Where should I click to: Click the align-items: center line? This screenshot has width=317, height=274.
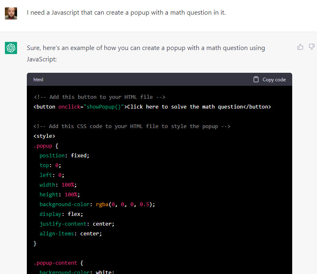[70, 234]
